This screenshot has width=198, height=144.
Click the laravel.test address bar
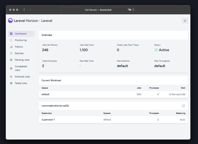(98, 10)
